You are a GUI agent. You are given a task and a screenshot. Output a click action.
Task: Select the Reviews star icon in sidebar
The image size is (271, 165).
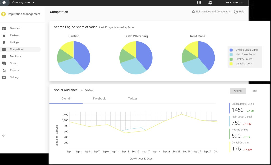(x=4, y=35)
